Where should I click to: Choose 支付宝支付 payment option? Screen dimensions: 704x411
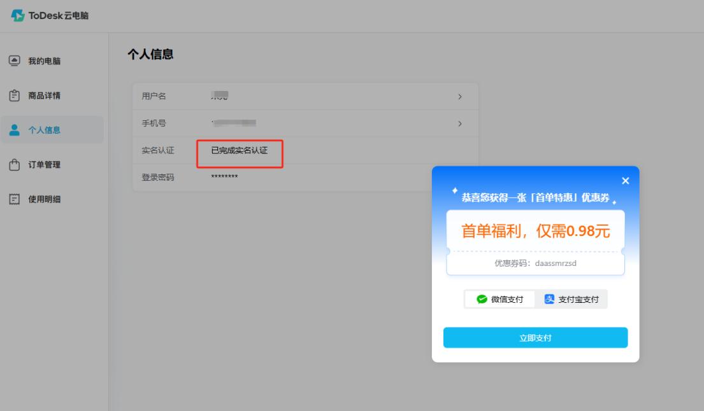(x=571, y=300)
